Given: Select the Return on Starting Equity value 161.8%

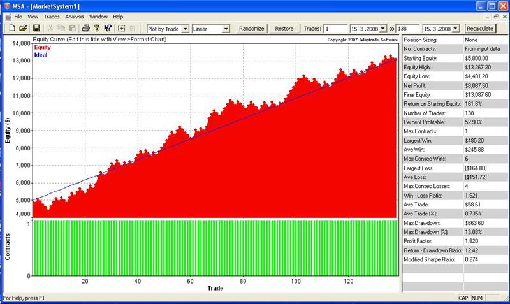Looking at the screenshot, I should click(x=473, y=104).
